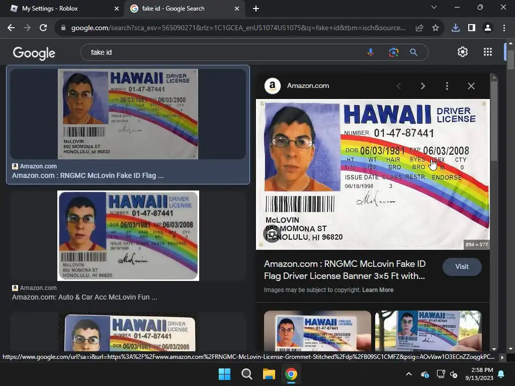Show hidden system tray icons chevron
The image size is (515, 386).
coord(408,374)
